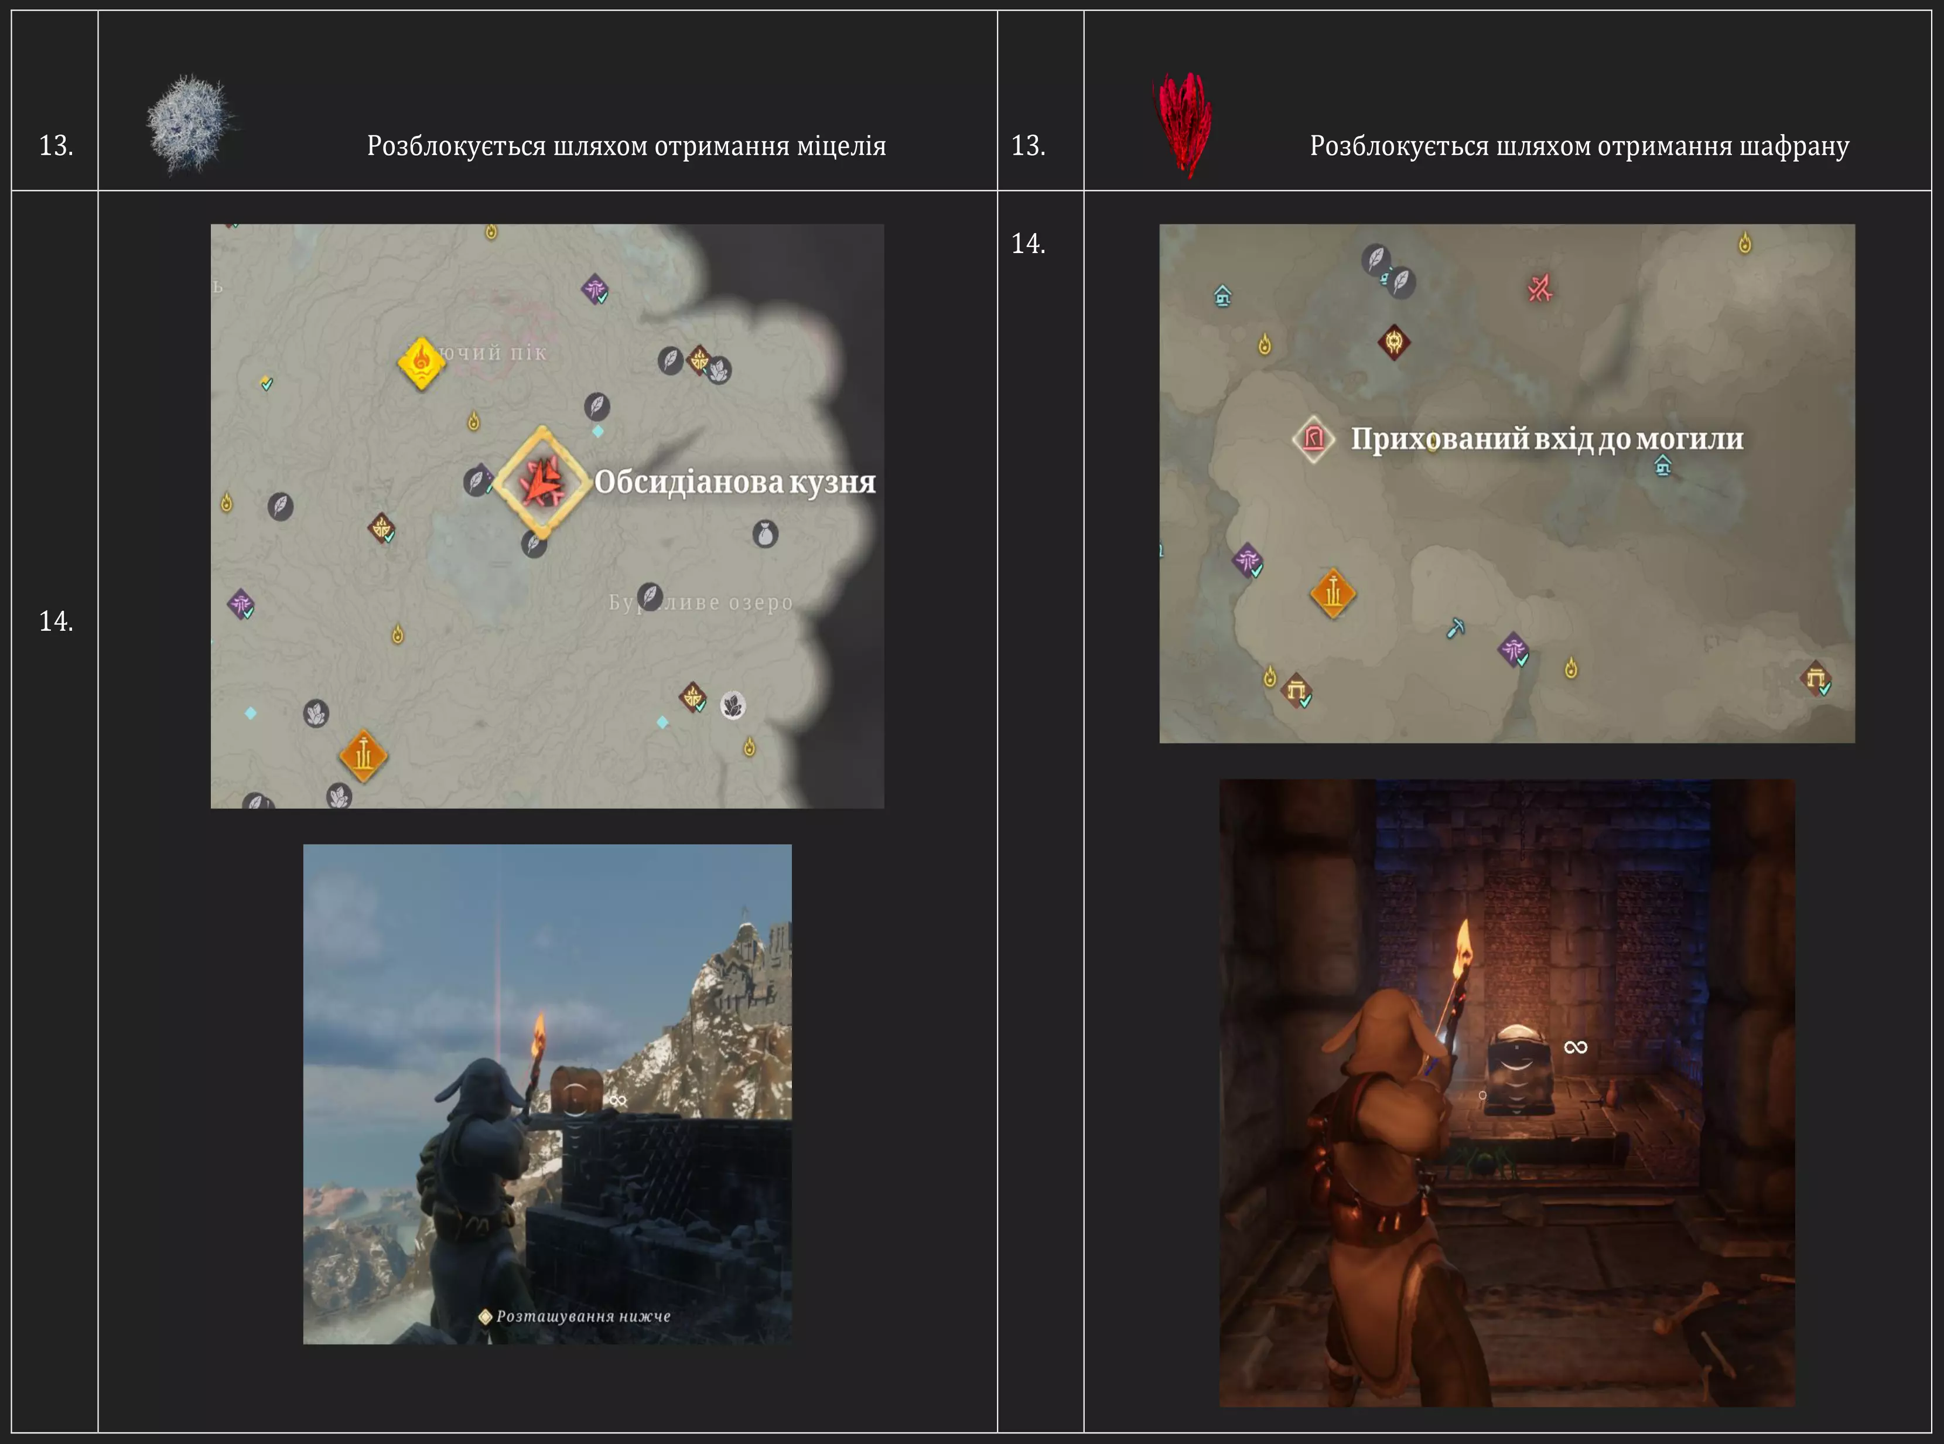1944x1444 pixels.
Task: Click the mycelium item image
Action: pos(190,123)
